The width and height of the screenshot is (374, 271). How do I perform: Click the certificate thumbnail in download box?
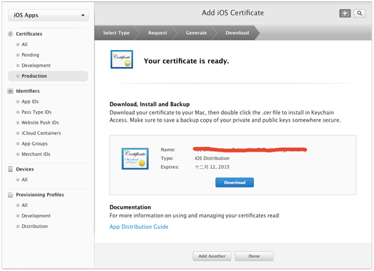click(135, 159)
